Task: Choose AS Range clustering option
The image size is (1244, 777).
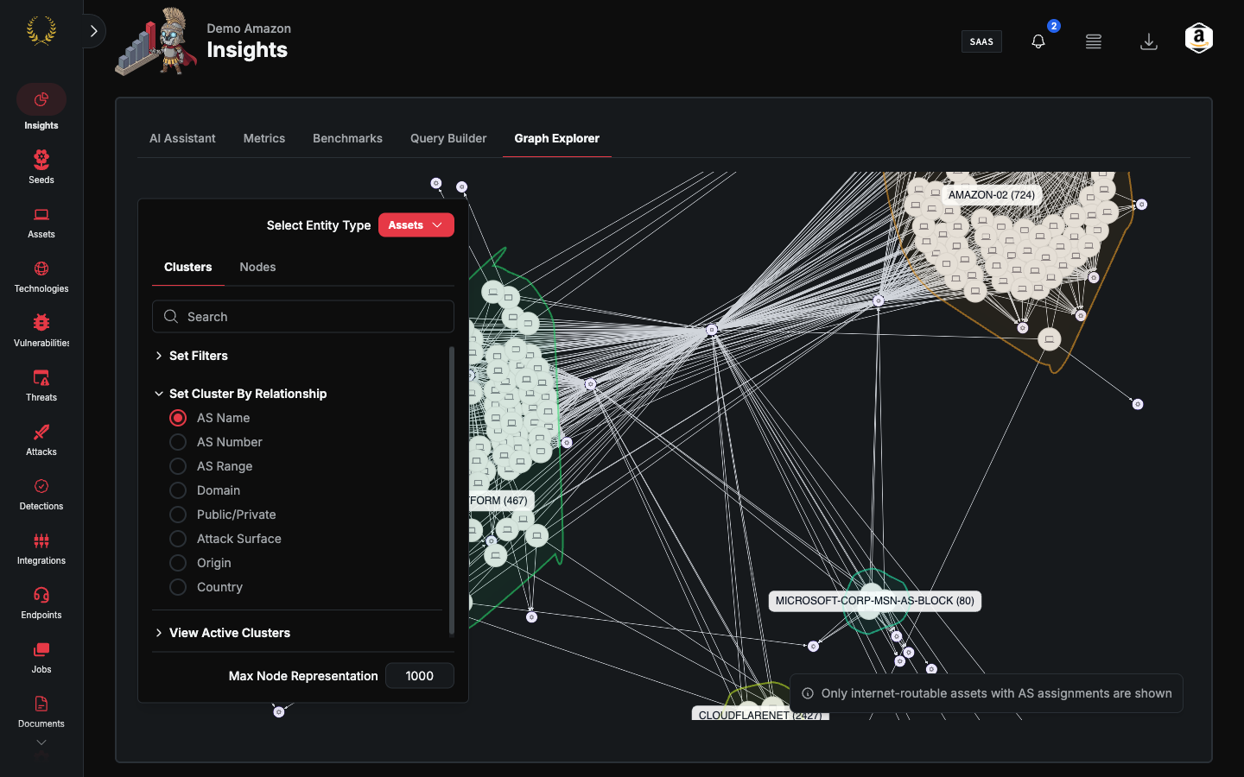Action: [x=178, y=466]
